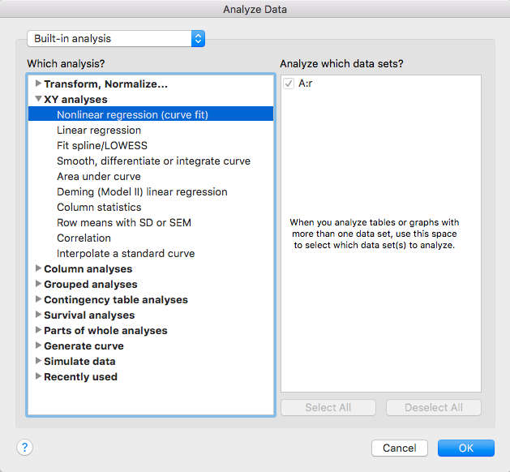Select Linear regression analysis
510x472 pixels.
point(99,130)
